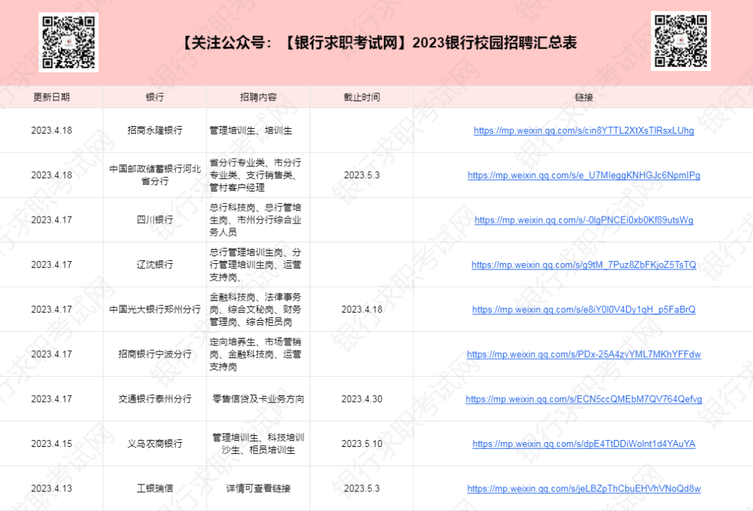Select deadline cell 2023.4.30
Viewport: 753px width, 511px height.
coord(362,399)
